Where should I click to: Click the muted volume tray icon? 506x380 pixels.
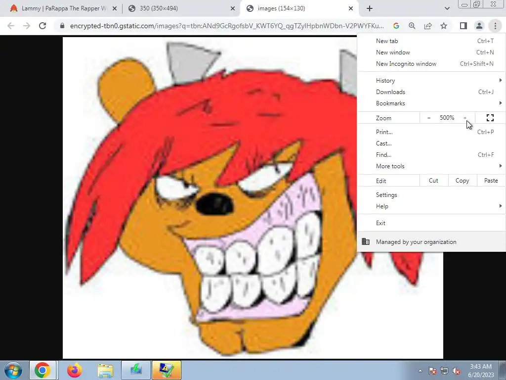tap(456, 371)
